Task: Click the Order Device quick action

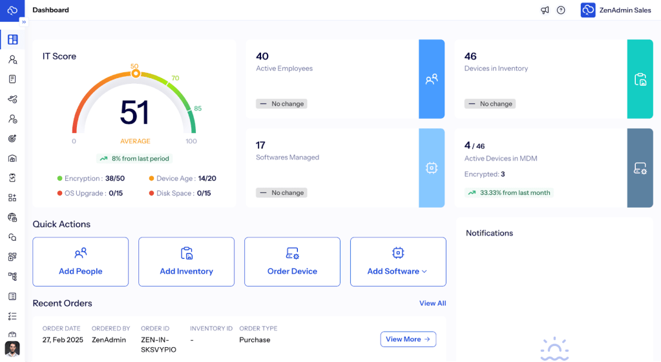Action: click(292, 262)
